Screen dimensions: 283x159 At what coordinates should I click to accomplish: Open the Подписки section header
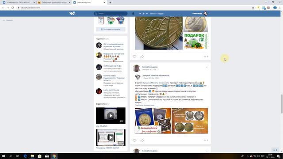[102, 39]
